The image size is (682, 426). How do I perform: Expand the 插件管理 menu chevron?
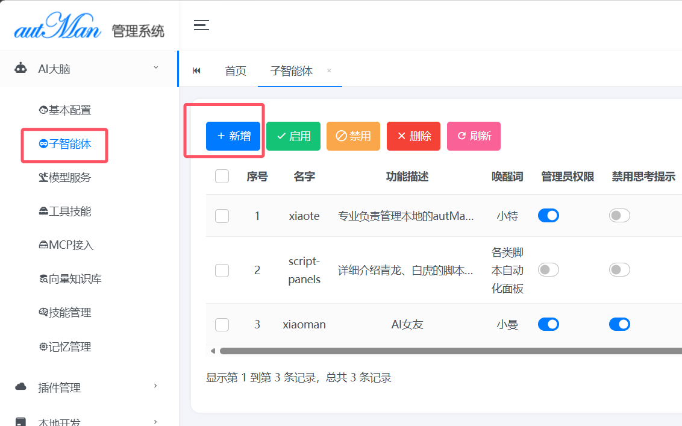point(156,386)
